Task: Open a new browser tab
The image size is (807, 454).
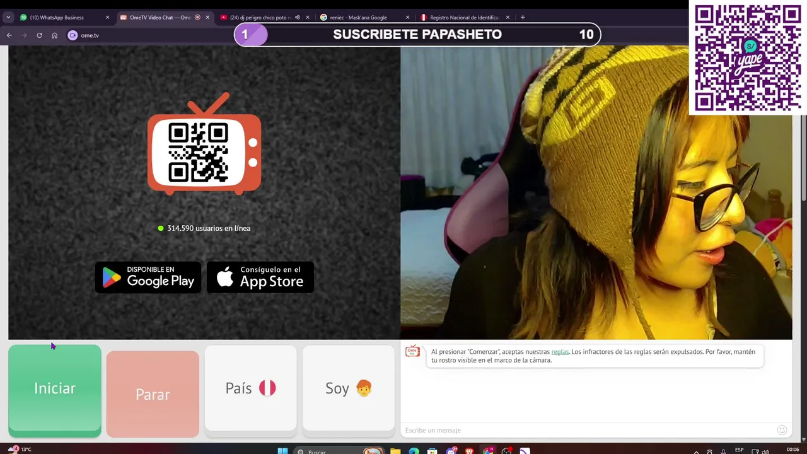Action: point(523,18)
